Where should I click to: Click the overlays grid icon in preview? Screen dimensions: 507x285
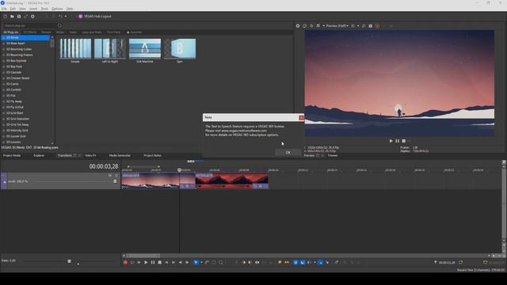[x=353, y=26]
